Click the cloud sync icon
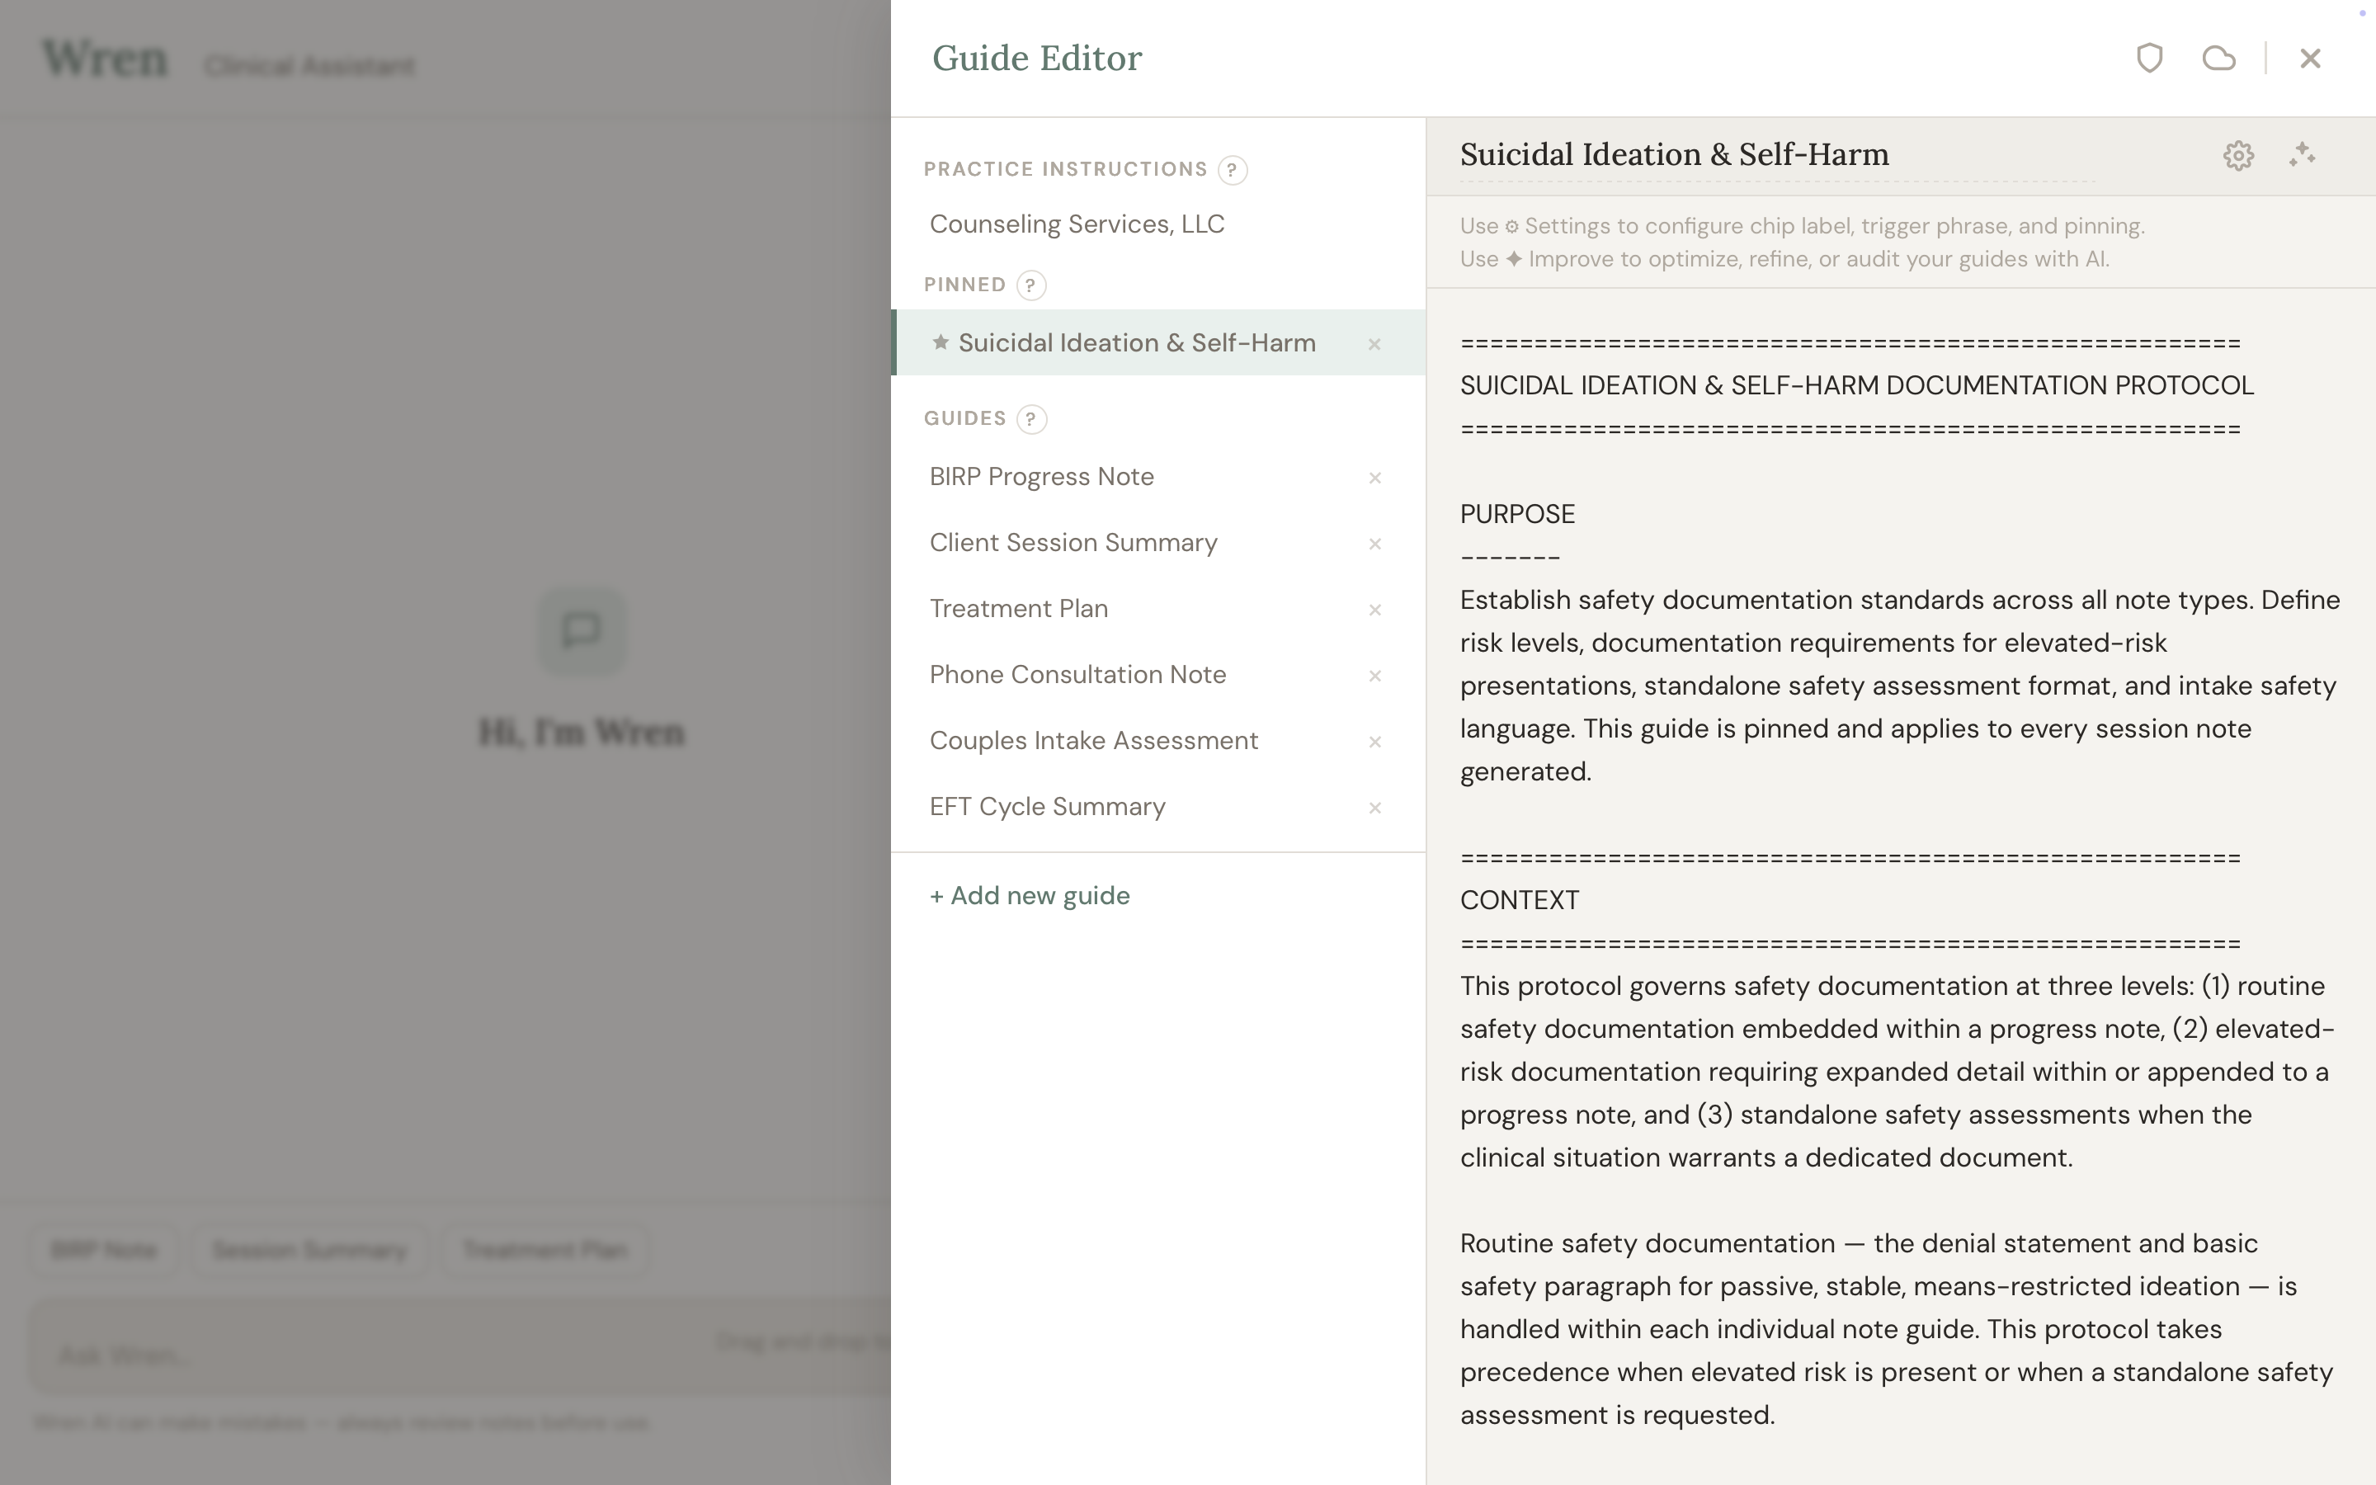Screen dimensions: 2376x1485 pos(2218,58)
